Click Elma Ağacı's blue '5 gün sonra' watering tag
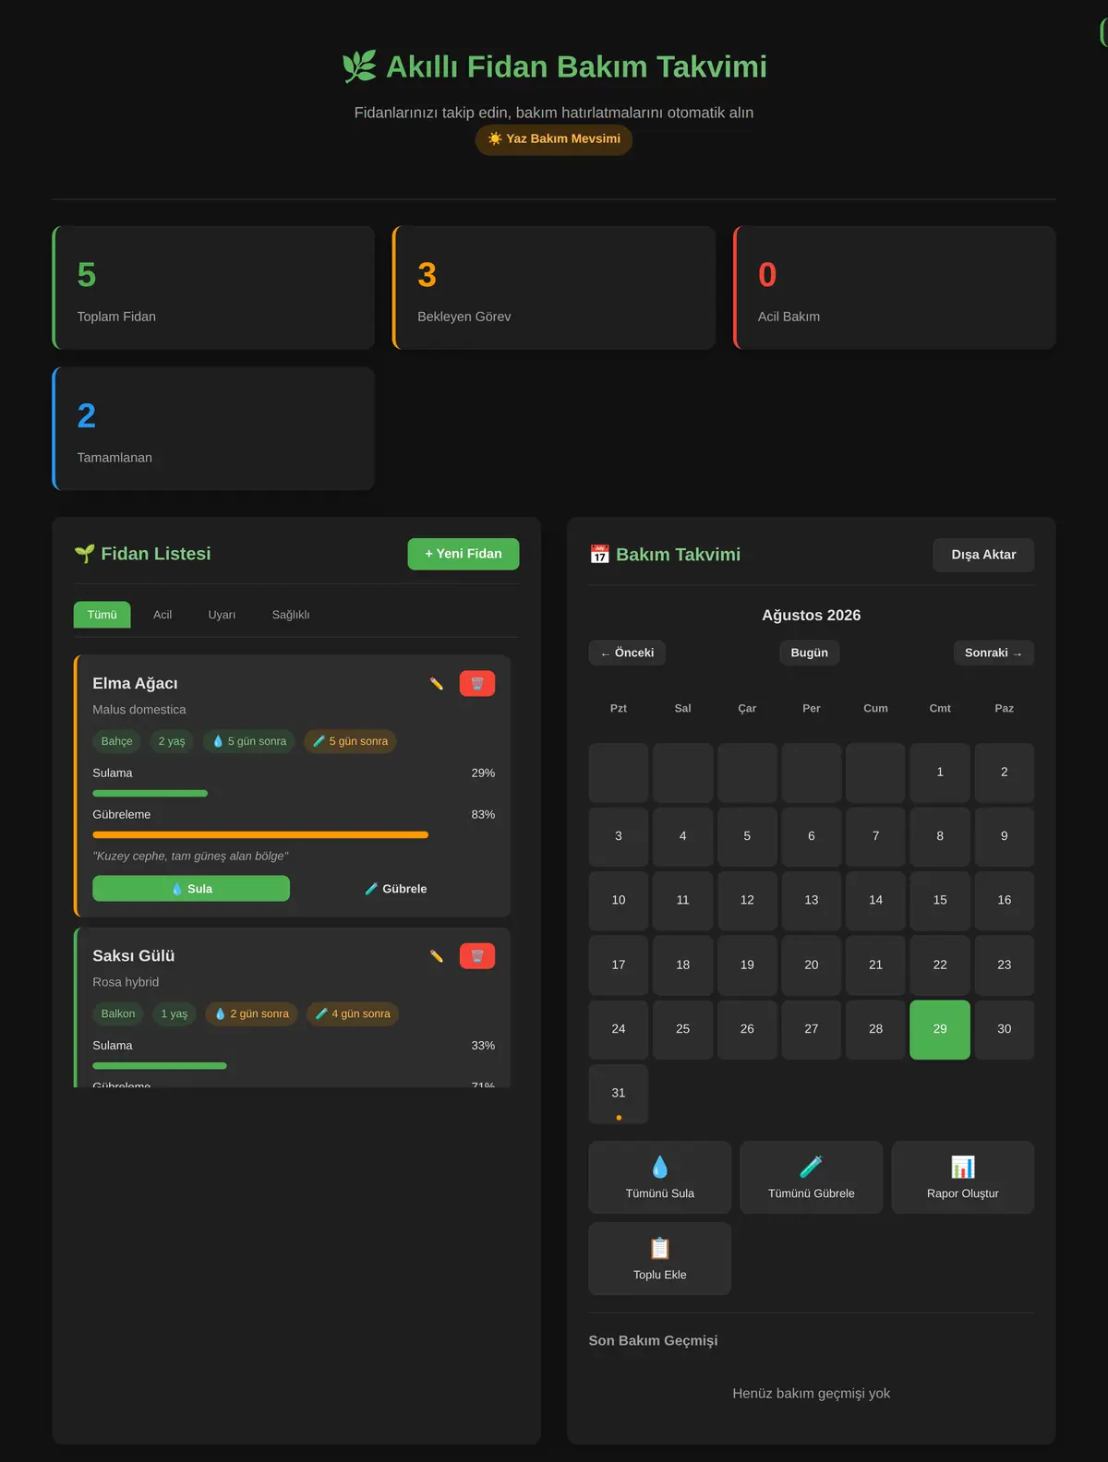This screenshot has width=1108, height=1462. point(249,741)
